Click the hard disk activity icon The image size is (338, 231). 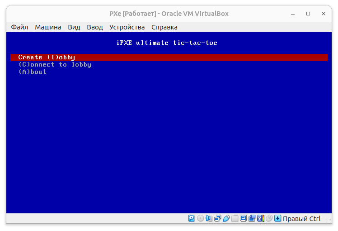[x=192, y=218]
